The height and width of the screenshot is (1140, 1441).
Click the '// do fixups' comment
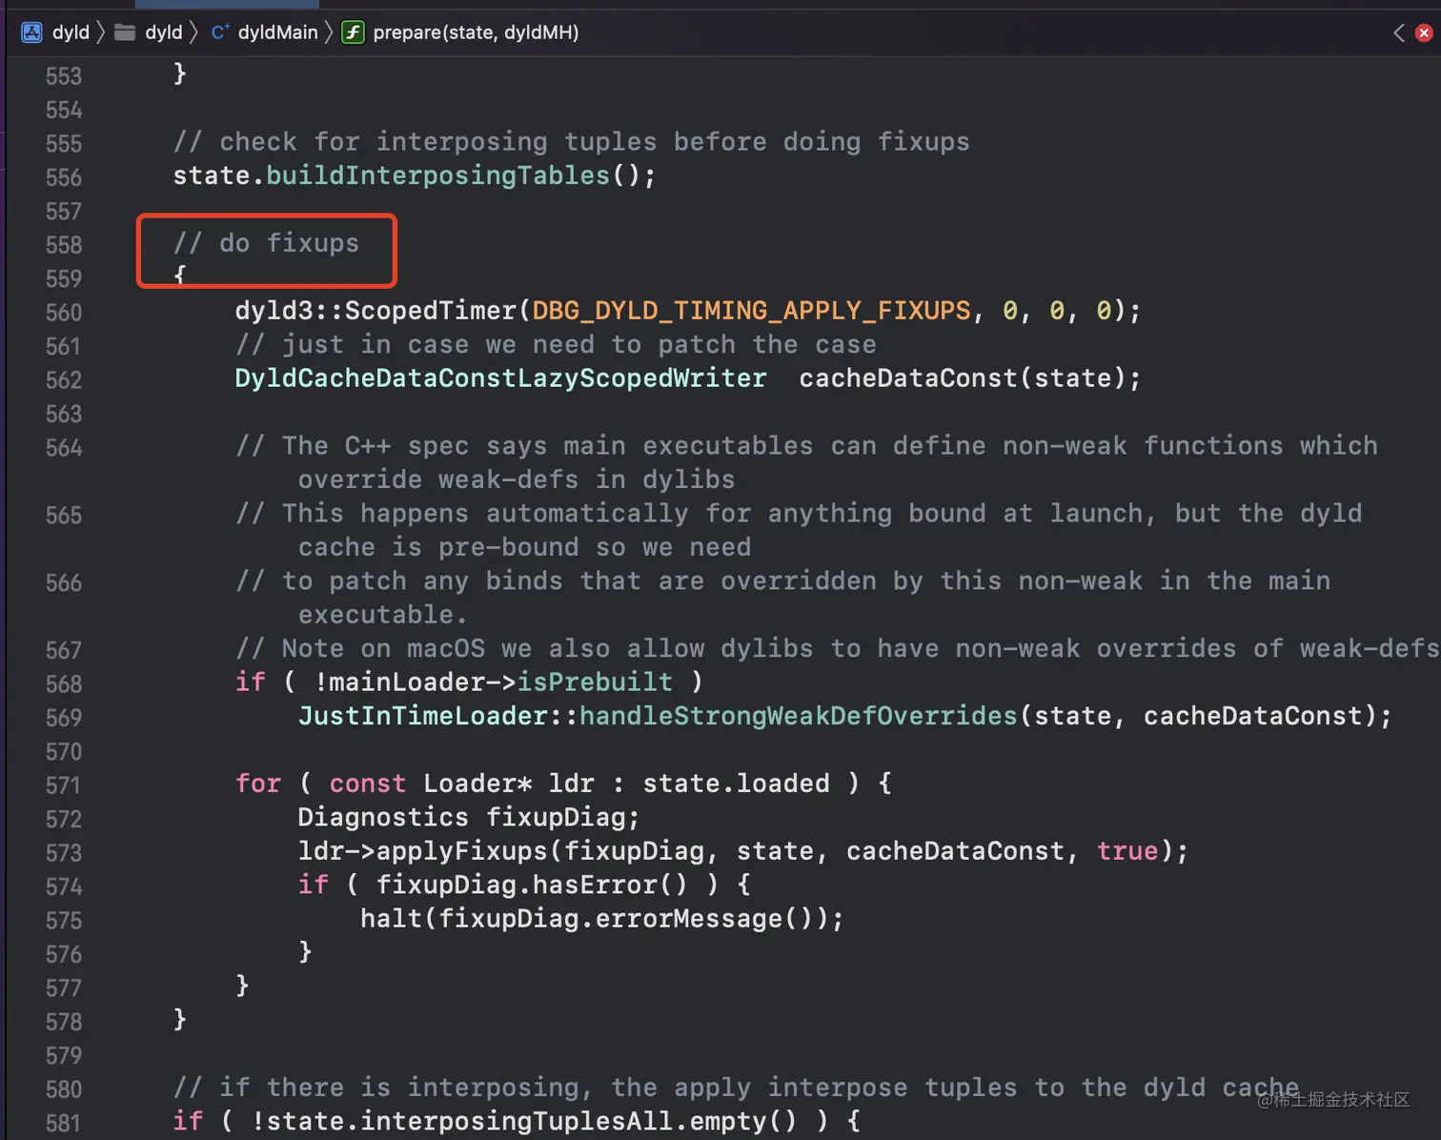point(266,243)
